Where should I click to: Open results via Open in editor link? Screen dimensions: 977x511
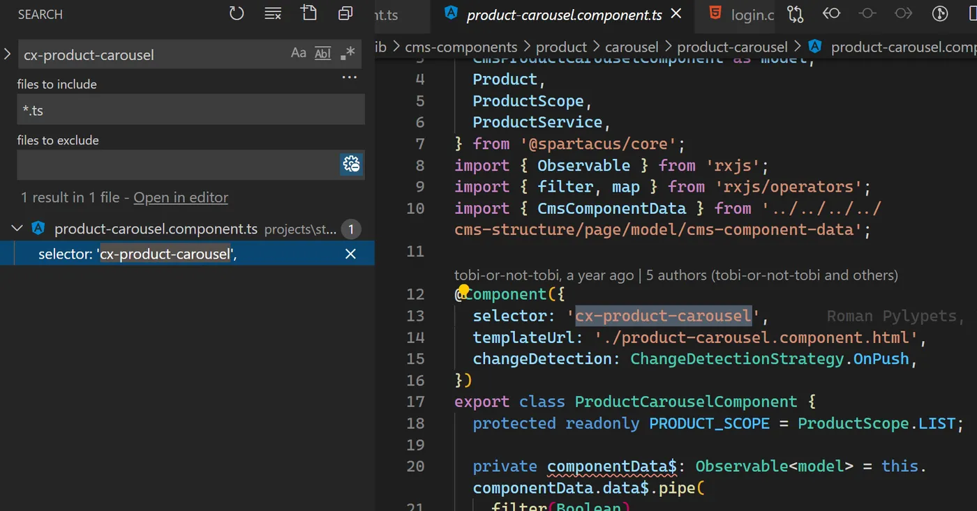[181, 197]
